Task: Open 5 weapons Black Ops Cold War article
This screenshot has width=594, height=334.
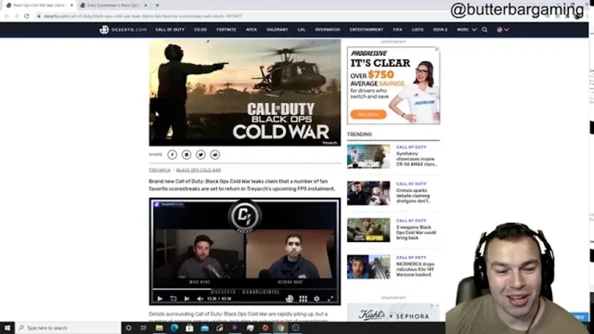Action: (x=416, y=232)
